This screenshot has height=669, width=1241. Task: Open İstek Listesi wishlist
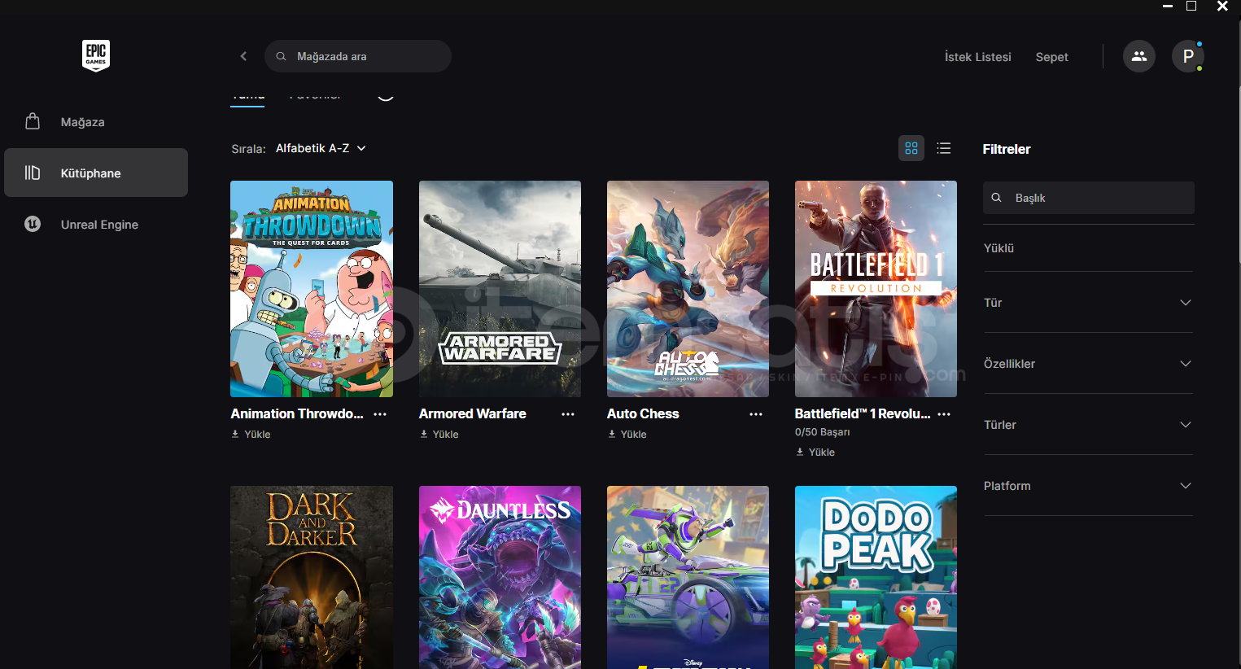click(x=977, y=57)
